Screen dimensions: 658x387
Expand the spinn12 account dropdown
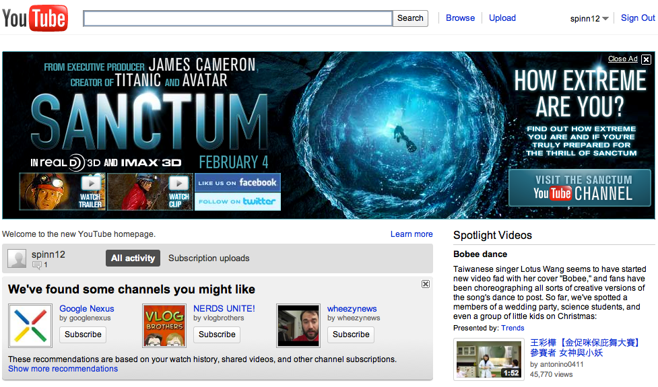click(589, 18)
